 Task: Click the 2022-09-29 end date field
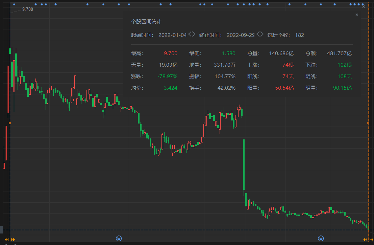240,35
